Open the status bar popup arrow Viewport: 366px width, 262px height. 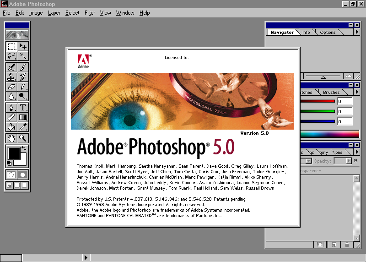[86, 257]
